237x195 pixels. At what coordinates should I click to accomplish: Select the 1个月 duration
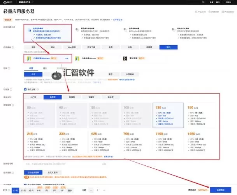16,190
